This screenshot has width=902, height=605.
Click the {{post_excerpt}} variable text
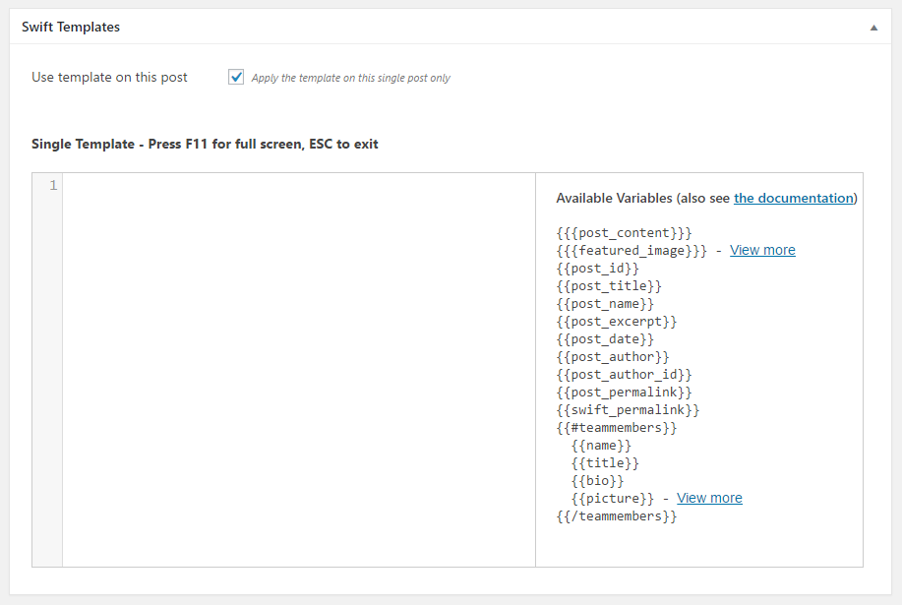pos(616,322)
